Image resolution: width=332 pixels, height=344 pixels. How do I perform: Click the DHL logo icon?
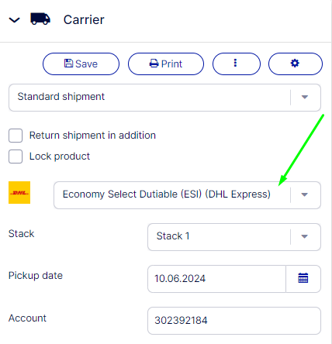point(19,192)
